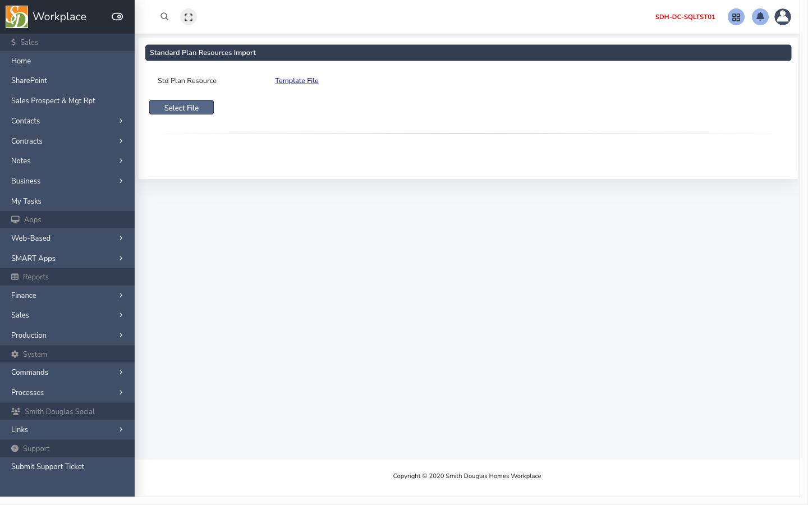Expand the Contacts submenu
Image resolution: width=808 pixels, height=505 pixels.
[x=67, y=121]
